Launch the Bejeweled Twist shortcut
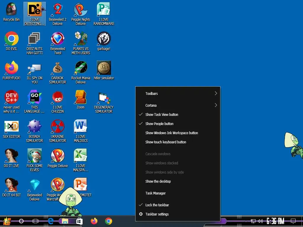Viewport: 303px width, 227px height. coord(58,43)
